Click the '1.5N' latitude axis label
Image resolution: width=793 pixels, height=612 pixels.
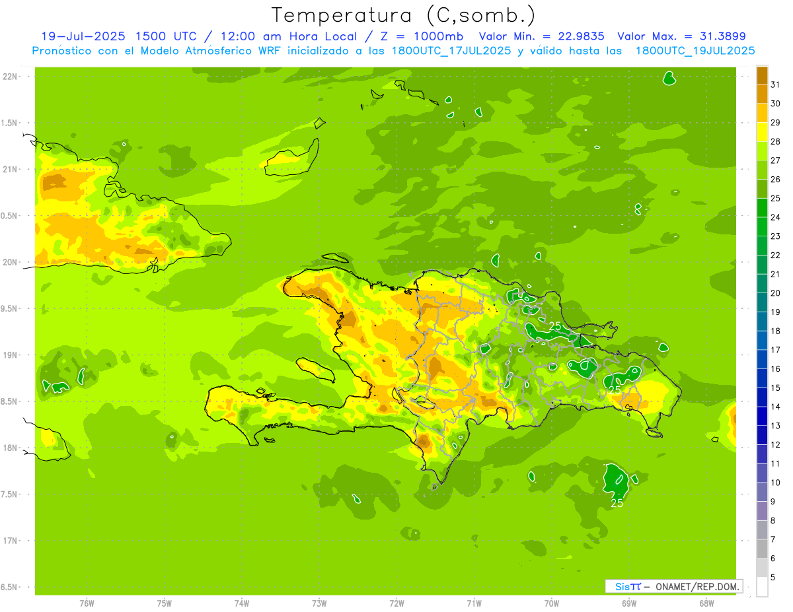click(x=9, y=123)
